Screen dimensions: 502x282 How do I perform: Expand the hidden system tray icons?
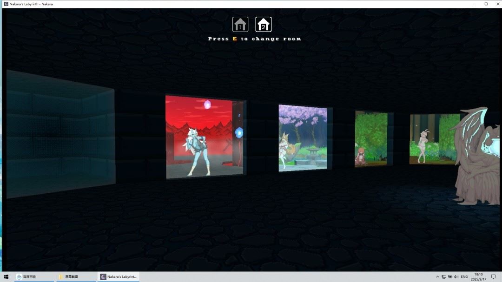click(437, 277)
